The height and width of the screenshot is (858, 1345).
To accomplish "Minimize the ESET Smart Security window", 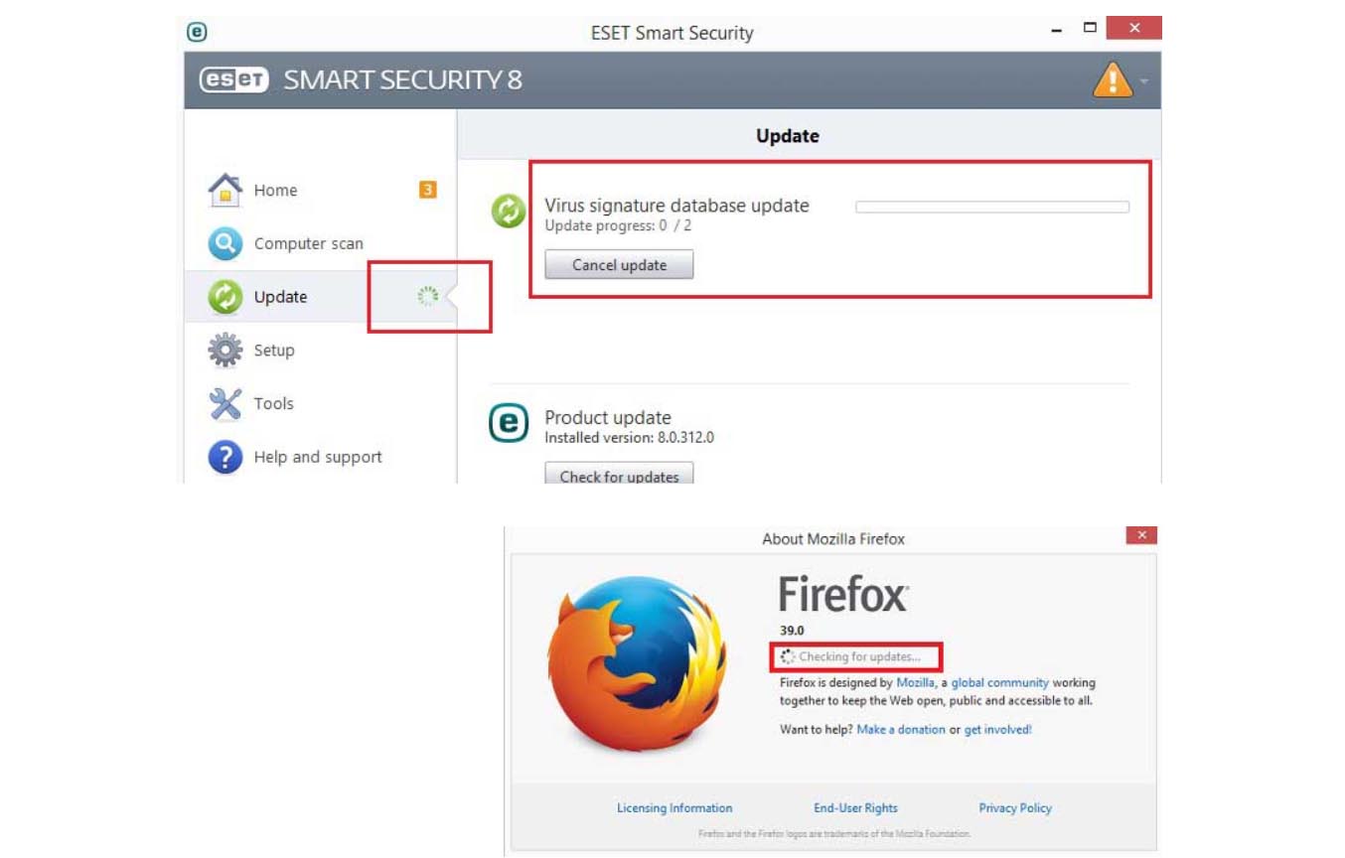I will [1057, 31].
